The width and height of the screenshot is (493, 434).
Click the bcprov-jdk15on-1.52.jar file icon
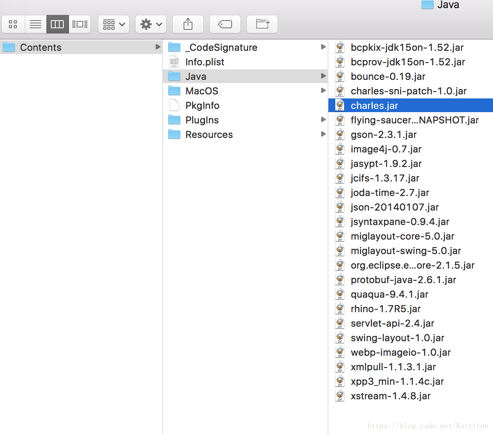point(340,62)
